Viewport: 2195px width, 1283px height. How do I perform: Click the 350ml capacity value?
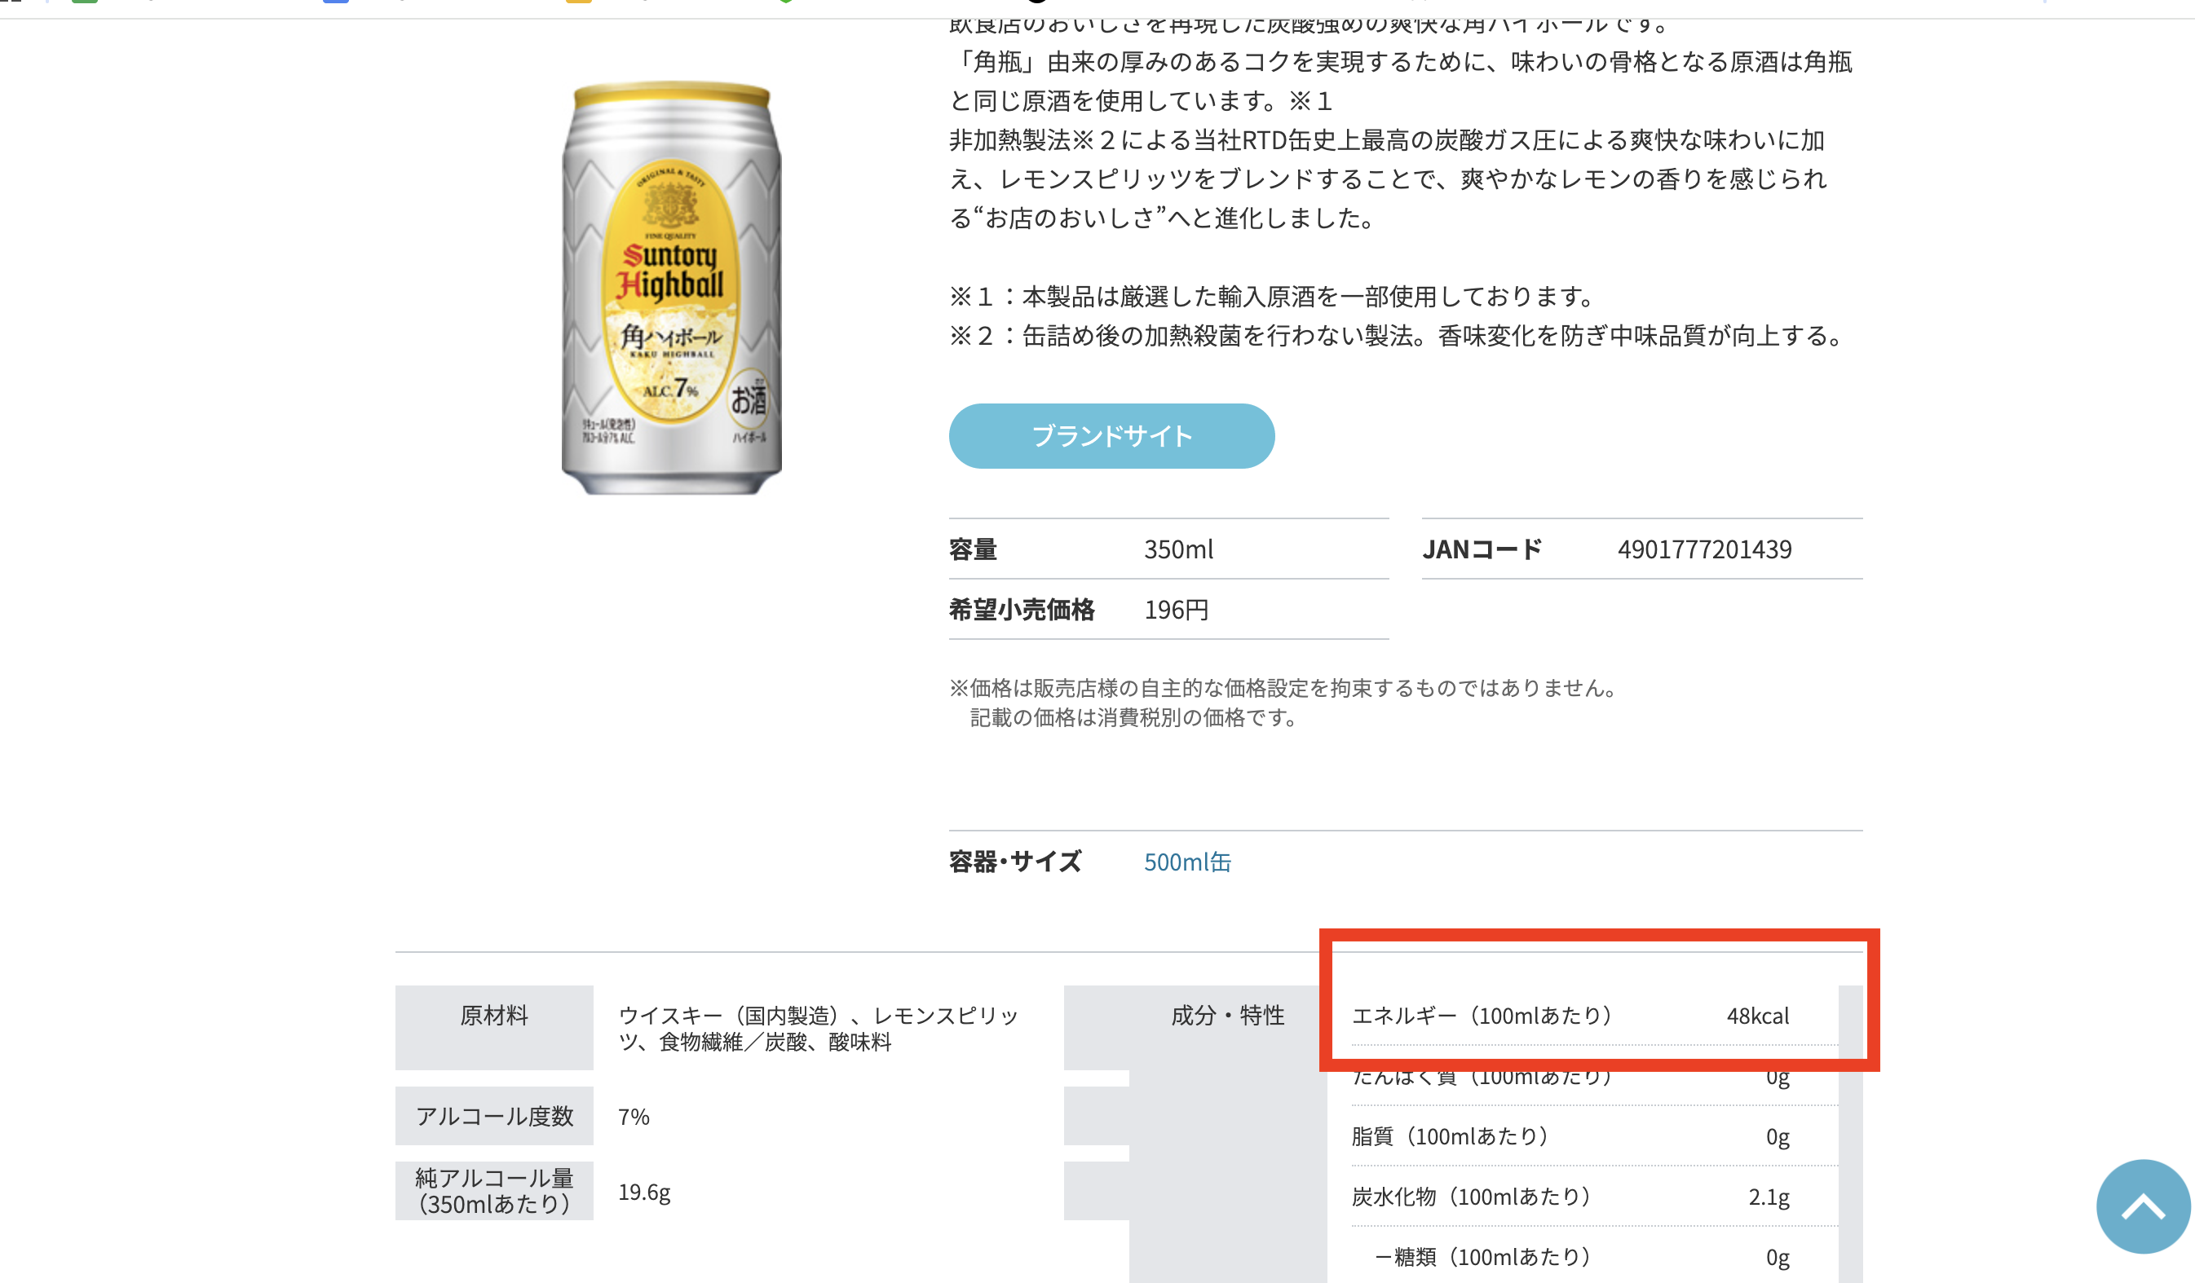[x=1177, y=549]
